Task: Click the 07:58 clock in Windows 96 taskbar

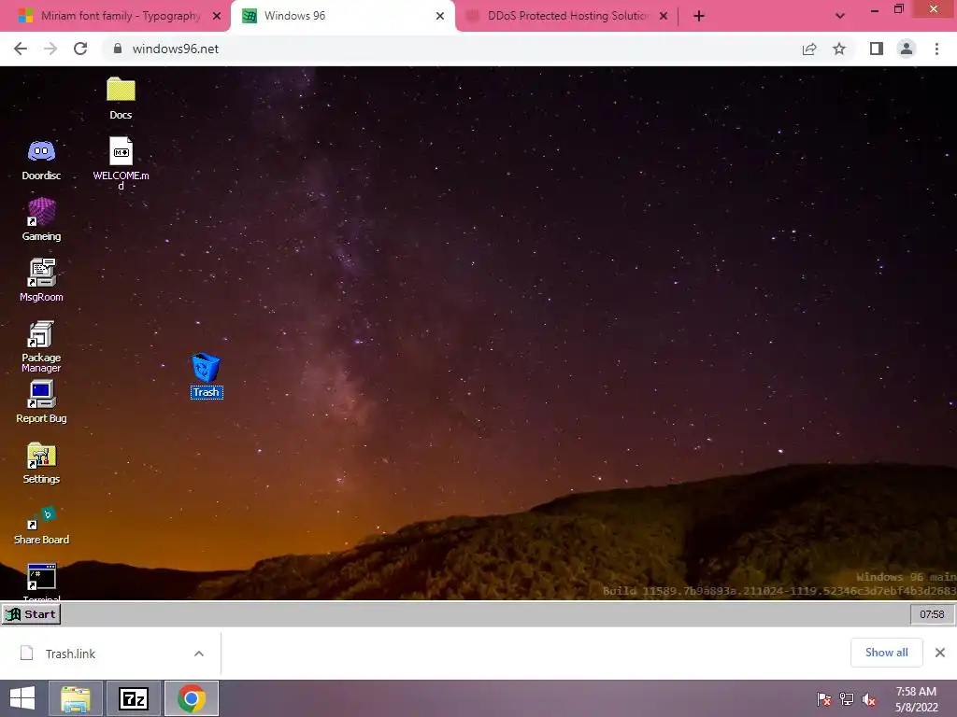Action: pos(932,614)
